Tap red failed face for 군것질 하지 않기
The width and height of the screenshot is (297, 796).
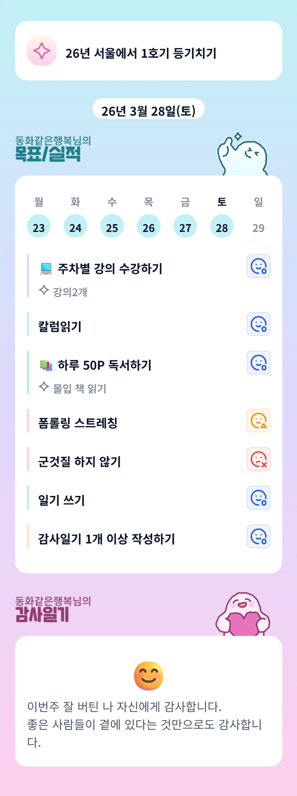click(x=258, y=459)
